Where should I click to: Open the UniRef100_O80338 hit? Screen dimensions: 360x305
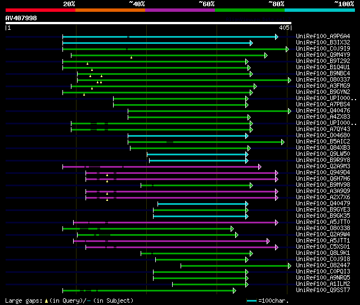323,228
